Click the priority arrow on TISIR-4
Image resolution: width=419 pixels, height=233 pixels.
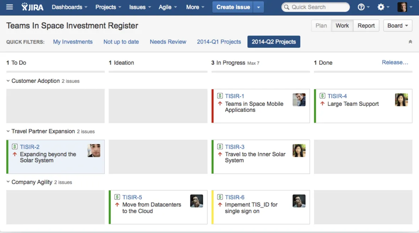[323, 103]
